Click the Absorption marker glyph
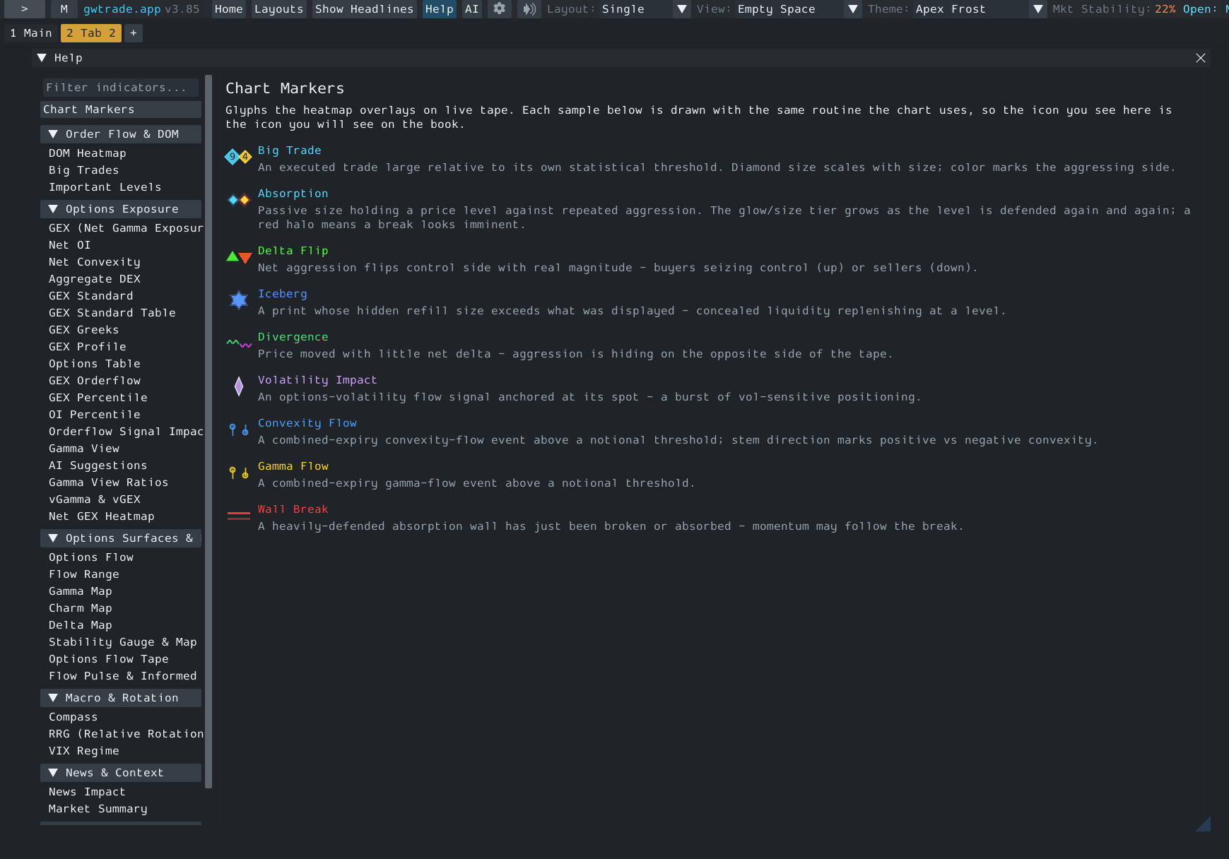This screenshot has height=859, width=1229. click(238, 200)
